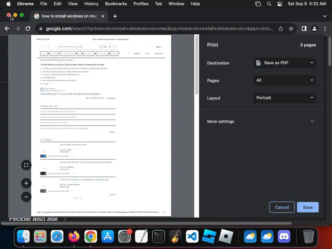Zoom in on the print preview
332x249 pixels.
click(x=26, y=184)
